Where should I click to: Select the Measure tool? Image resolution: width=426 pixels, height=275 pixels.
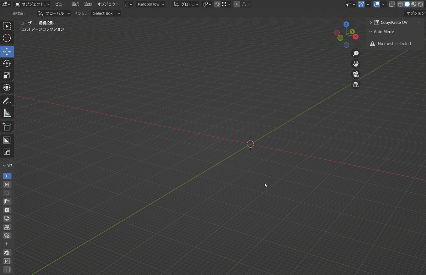(x=7, y=113)
